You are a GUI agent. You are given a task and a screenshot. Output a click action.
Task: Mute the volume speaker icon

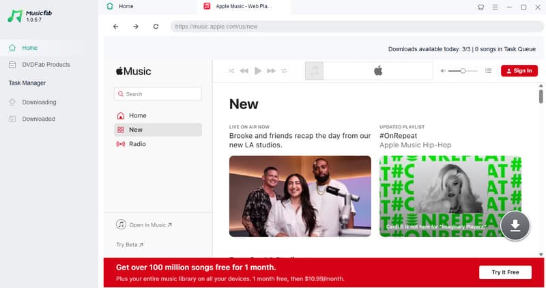click(x=442, y=71)
